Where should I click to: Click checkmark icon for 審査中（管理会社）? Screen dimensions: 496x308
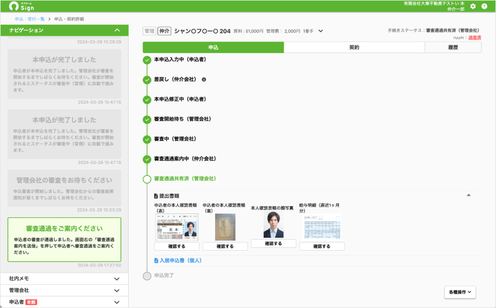pyautogui.click(x=147, y=139)
